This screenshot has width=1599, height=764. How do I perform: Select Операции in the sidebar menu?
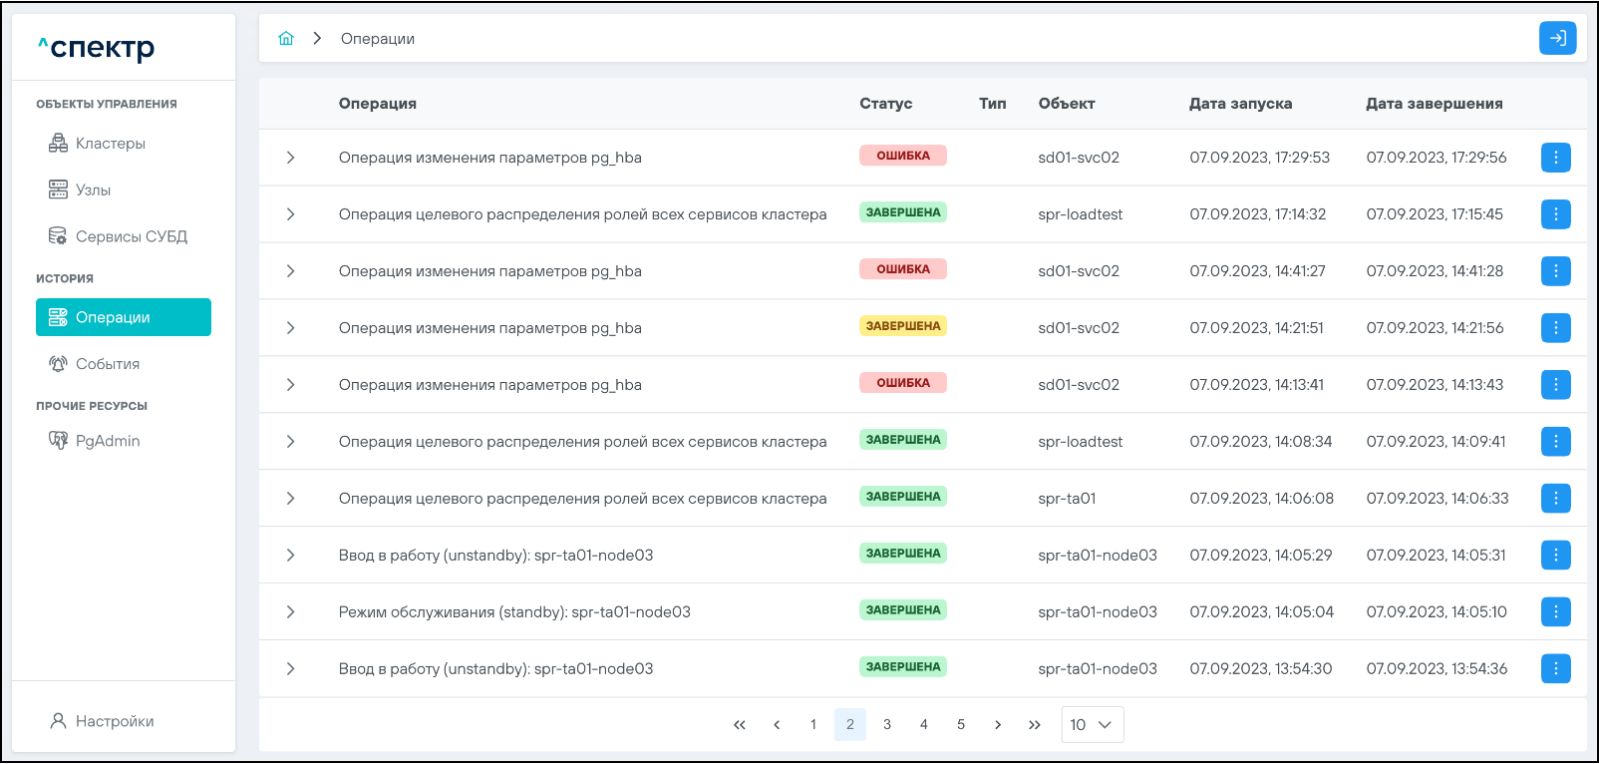coord(124,317)
